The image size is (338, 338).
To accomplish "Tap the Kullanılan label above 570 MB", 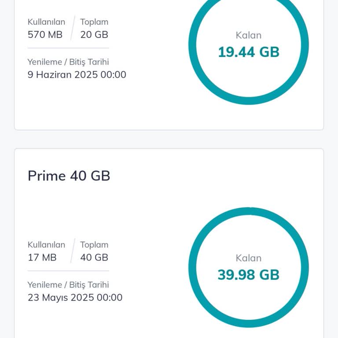I will 46,22.
